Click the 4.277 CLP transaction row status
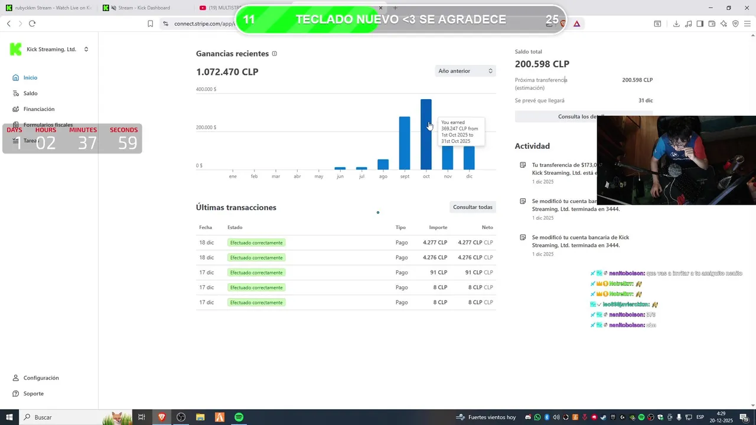Viewport: 756px width, 425px height. coord(256,243)
